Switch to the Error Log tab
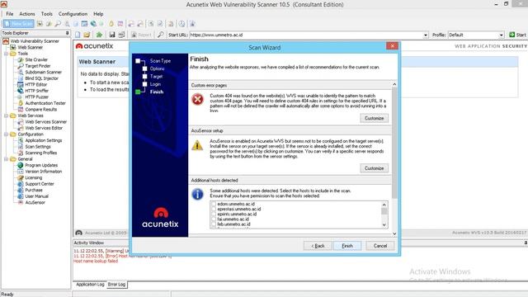528x297 pixels. tap(116, 285)
